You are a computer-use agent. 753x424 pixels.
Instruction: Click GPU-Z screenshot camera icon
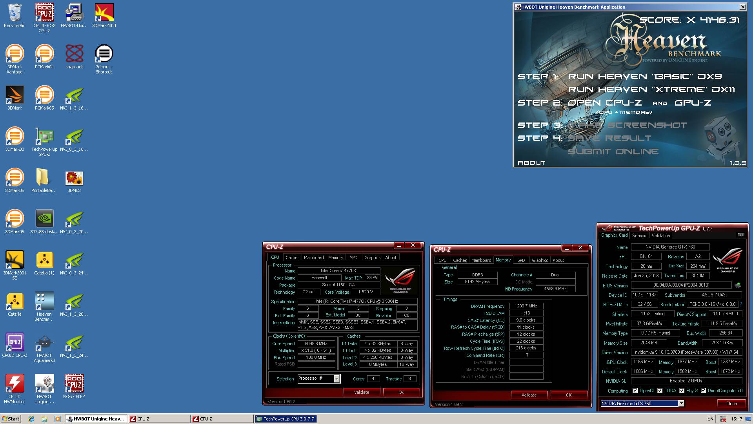[741, 235]
